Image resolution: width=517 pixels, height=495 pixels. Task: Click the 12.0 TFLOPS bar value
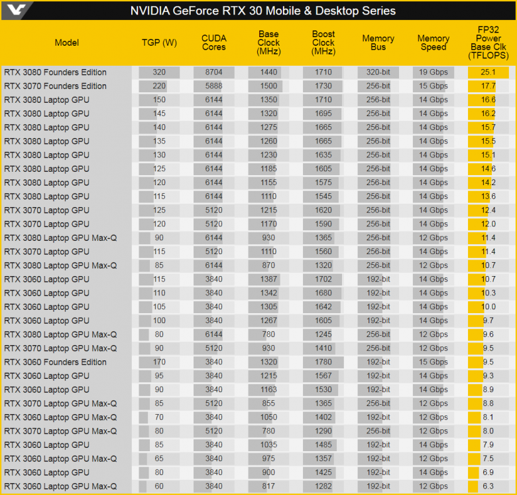click(488, 224)
